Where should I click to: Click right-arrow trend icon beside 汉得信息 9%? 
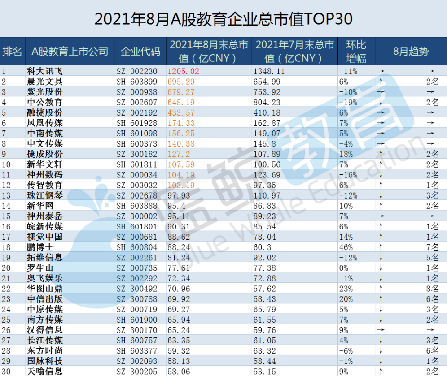(381, 330)
